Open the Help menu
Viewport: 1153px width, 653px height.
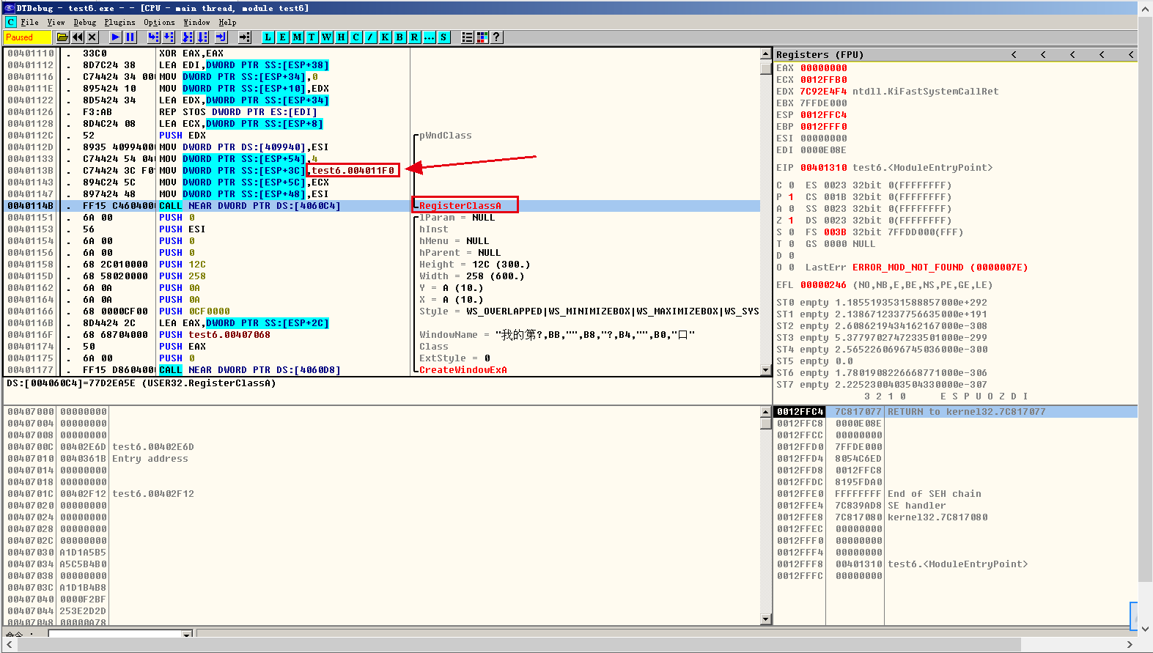[228, 23]
